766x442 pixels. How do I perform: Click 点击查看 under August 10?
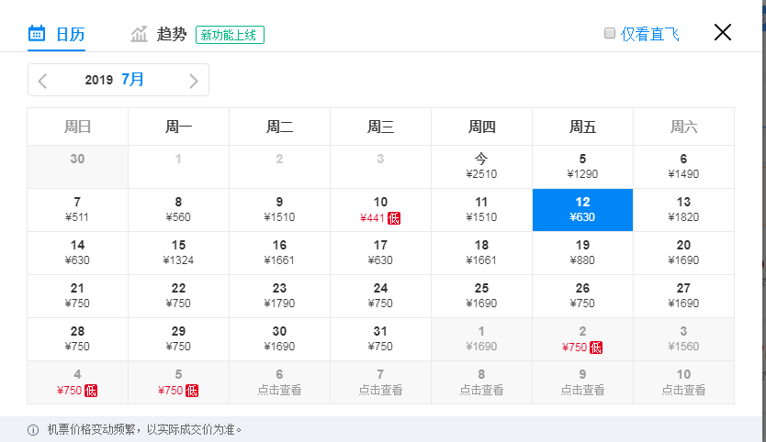coord(683,390)
